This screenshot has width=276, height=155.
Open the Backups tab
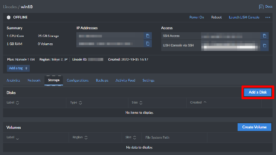(x=102, y=80)
